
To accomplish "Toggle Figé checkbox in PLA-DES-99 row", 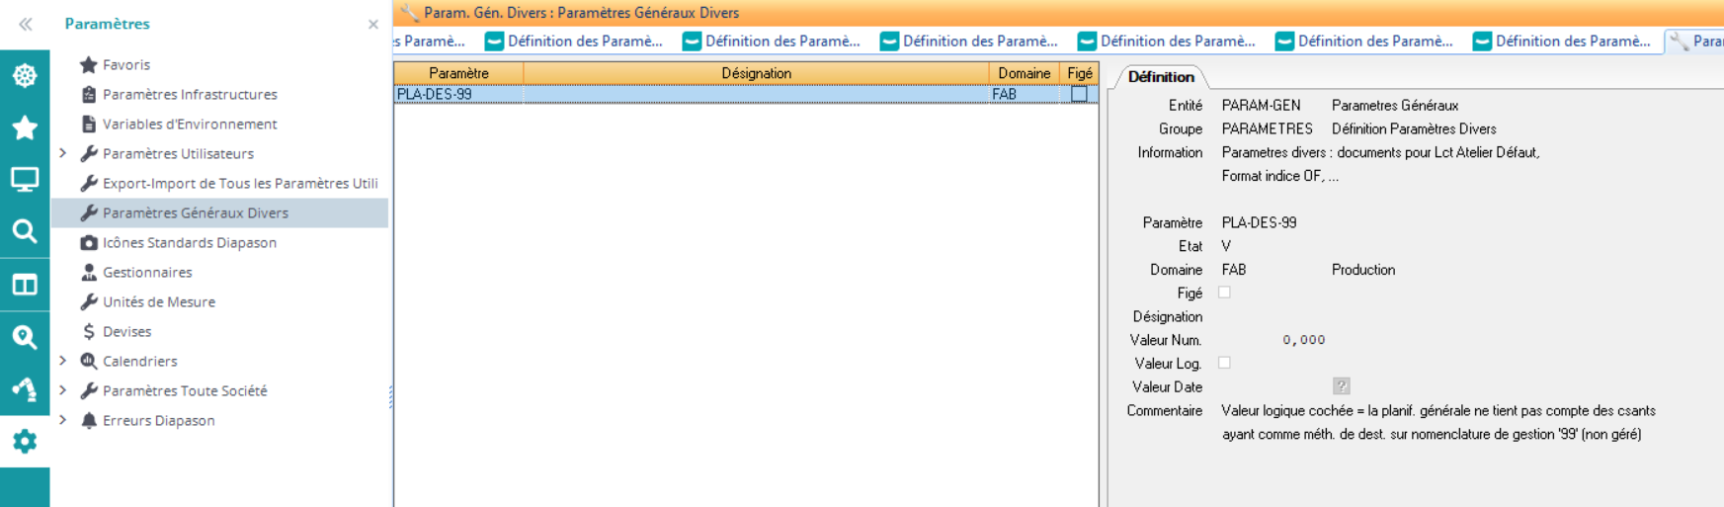I will 1079,94.
